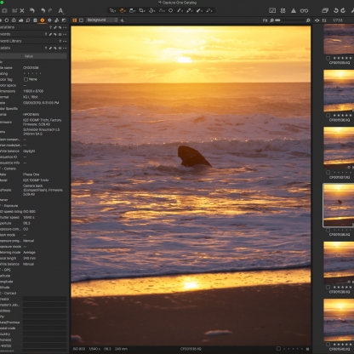Open the last tool tab on the right
The image size is (354, 354).
64,20
